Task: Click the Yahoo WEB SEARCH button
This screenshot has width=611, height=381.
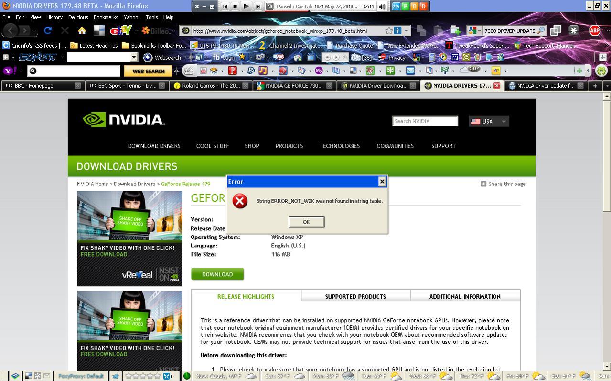Action: pyautogui.click(x=148, y=71)
